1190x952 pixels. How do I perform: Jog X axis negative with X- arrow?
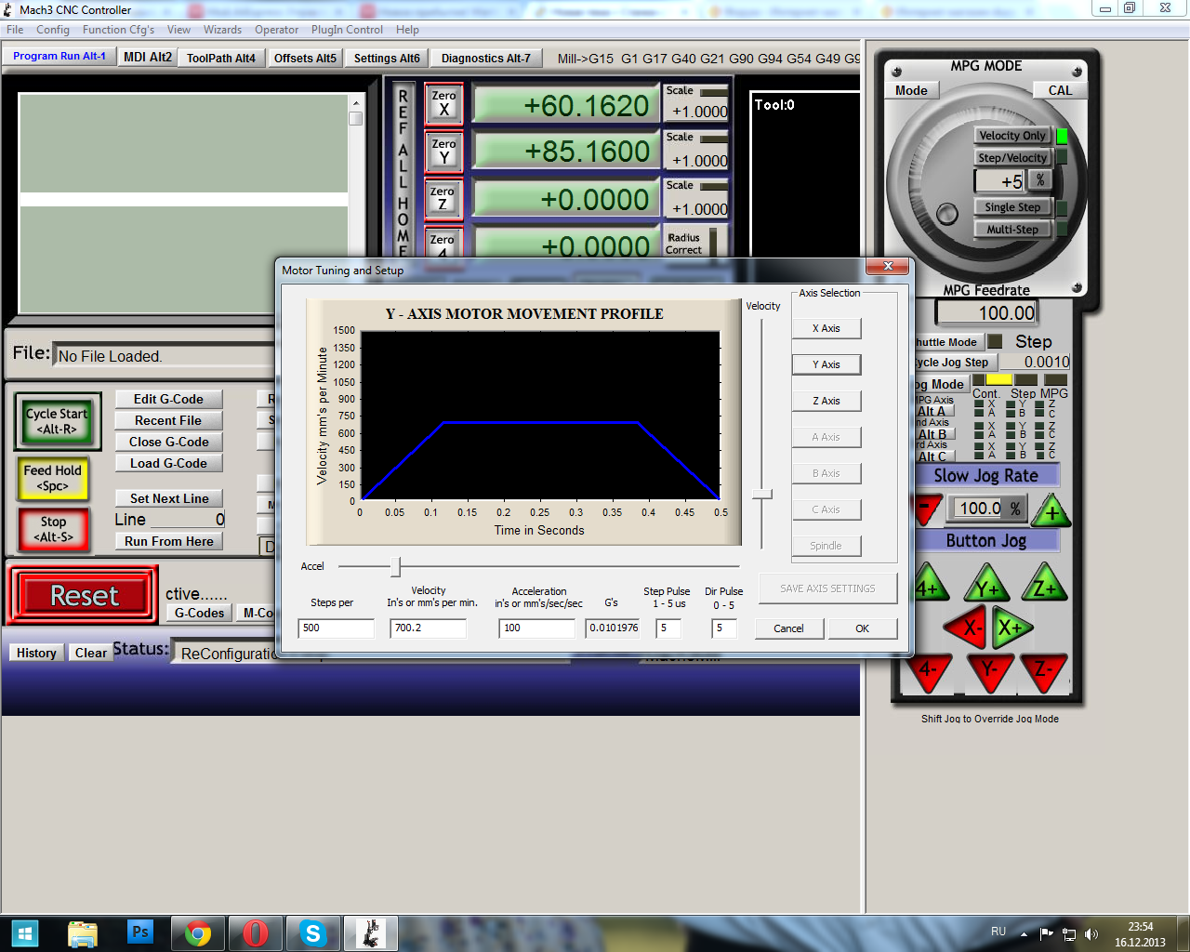[967, 628]
